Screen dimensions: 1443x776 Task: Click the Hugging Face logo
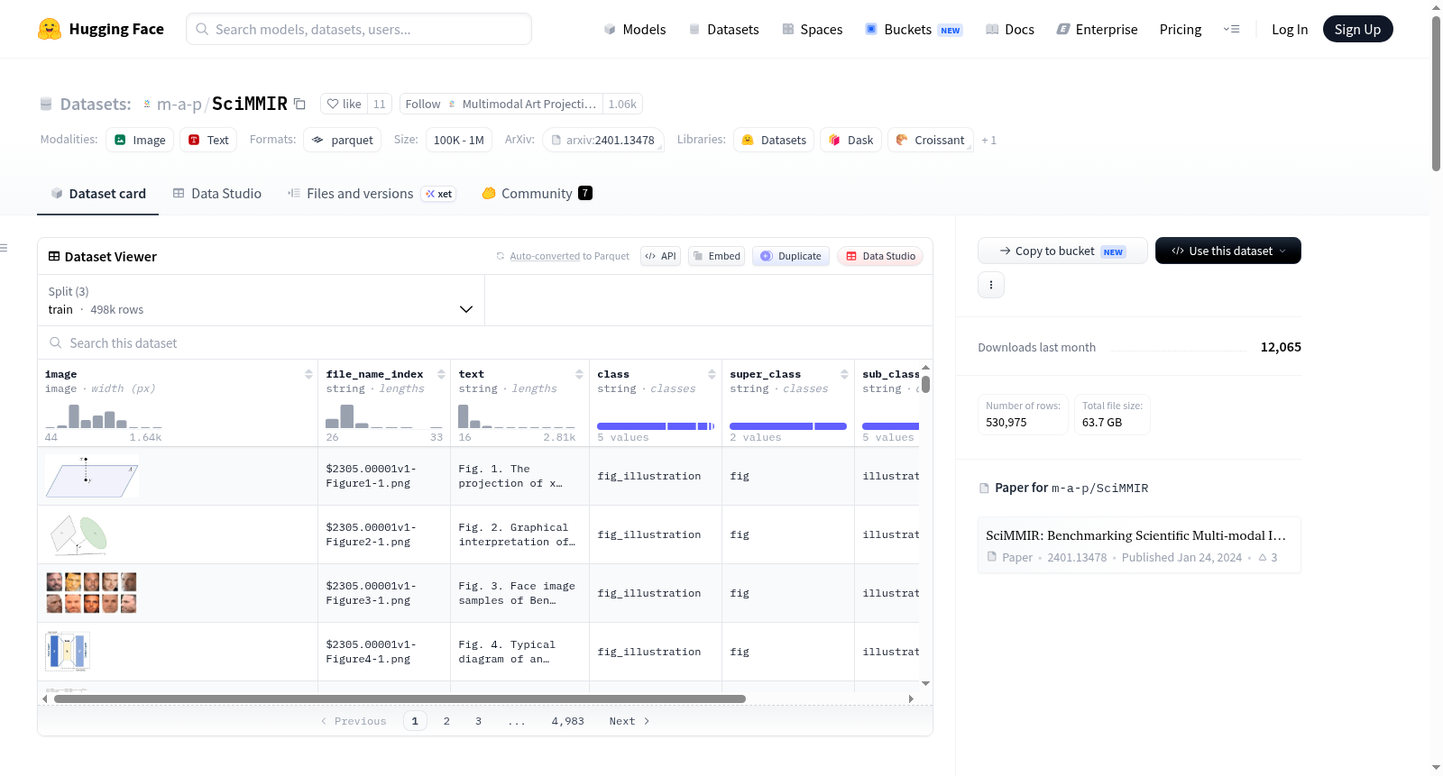[x=50, y=29]
